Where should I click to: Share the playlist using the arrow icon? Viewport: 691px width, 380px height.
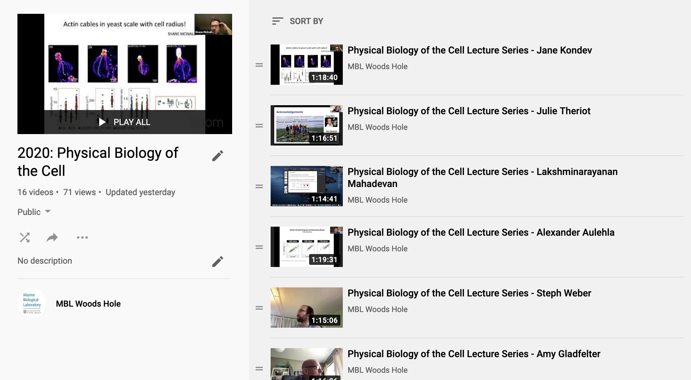pyautogui.click(x=52, y=237)
